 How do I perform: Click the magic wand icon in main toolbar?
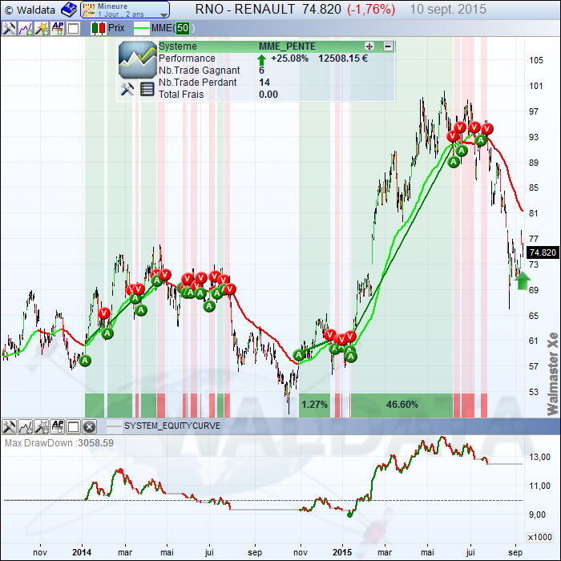pos(42,28)
